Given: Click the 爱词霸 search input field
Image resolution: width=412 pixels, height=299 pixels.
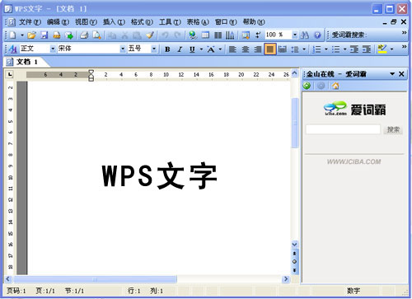Looking at the screenshot, I should point(343,129).
